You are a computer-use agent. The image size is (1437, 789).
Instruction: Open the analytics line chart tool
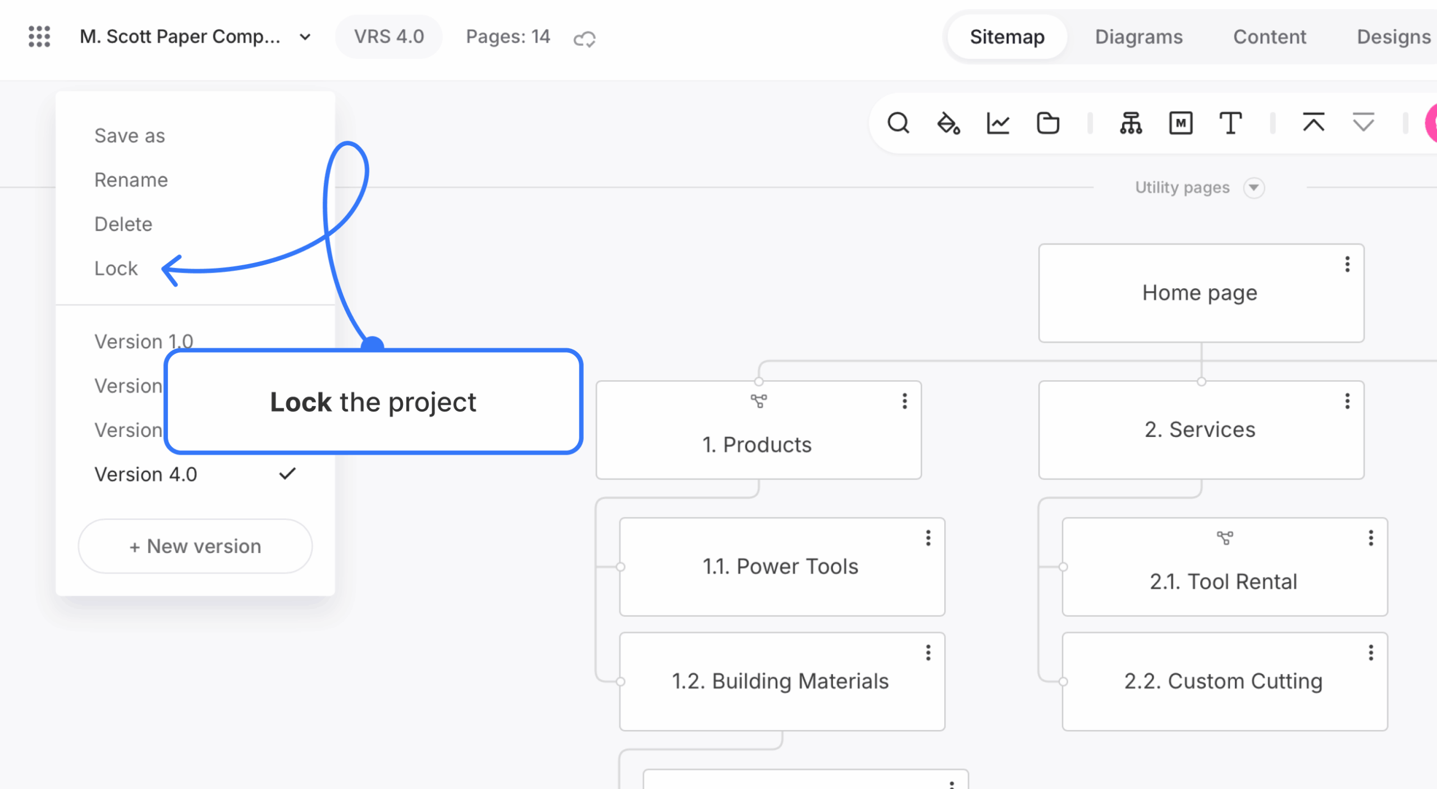tap(998, 123)
